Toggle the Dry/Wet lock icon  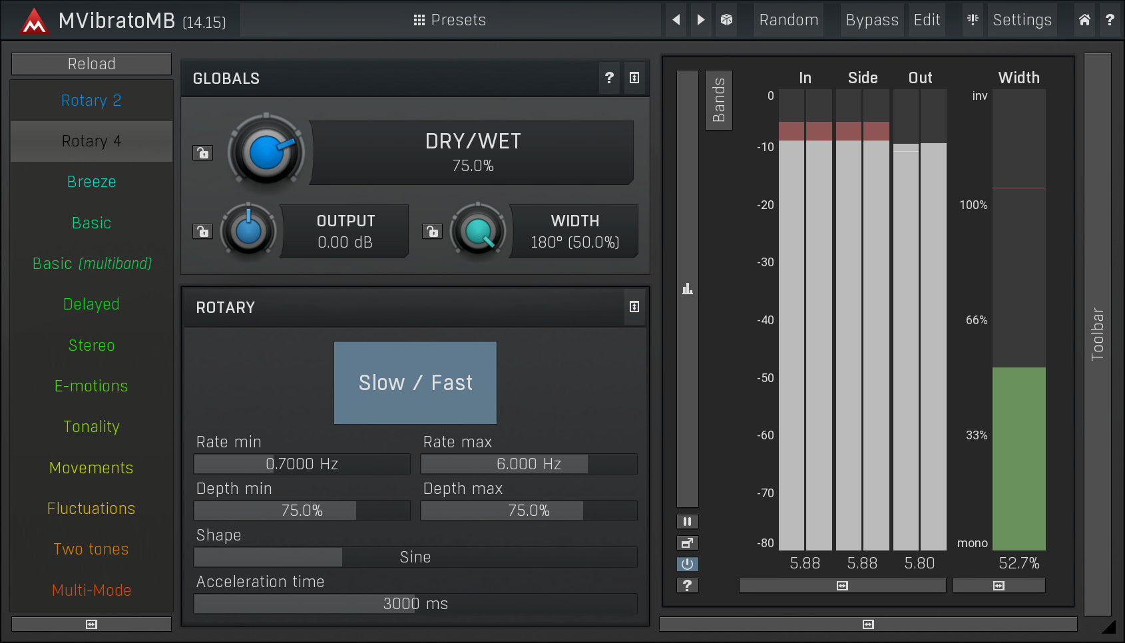(202, 153)
